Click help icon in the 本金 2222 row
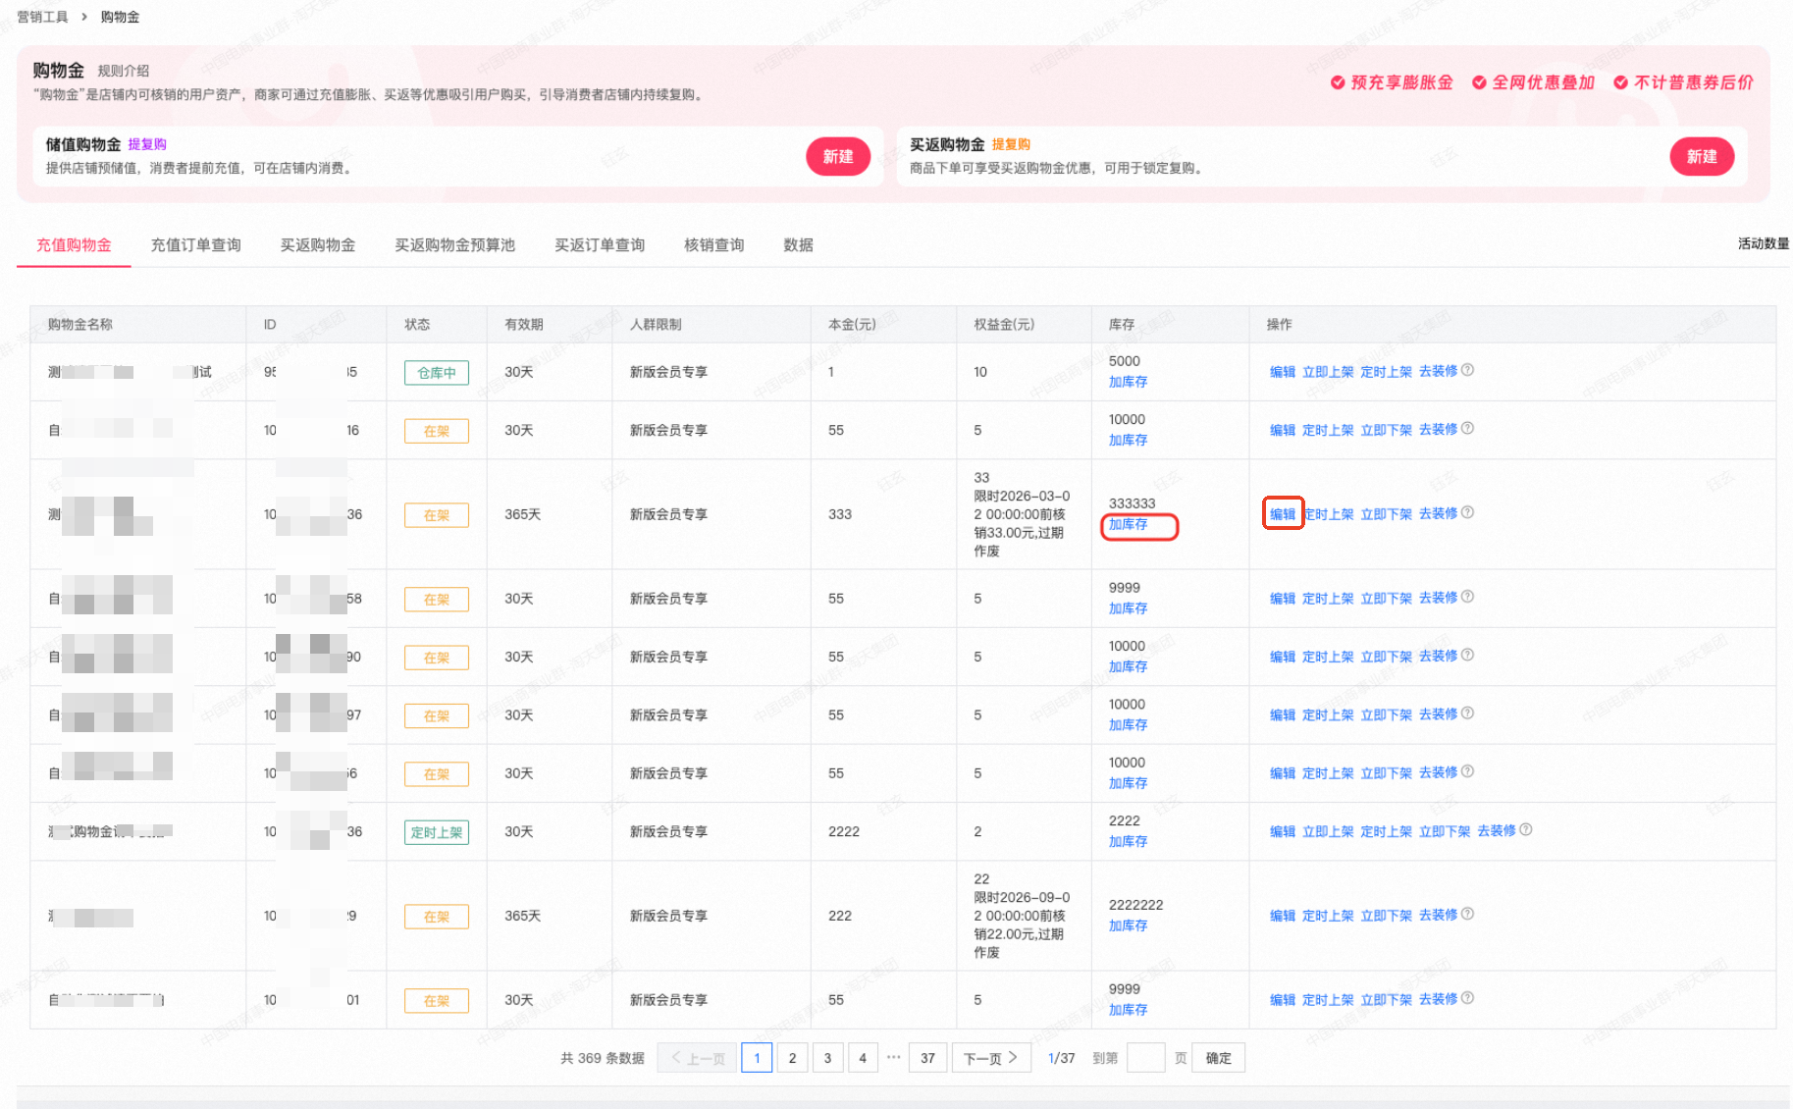 pyautogui.click(x=1525, y=829)
